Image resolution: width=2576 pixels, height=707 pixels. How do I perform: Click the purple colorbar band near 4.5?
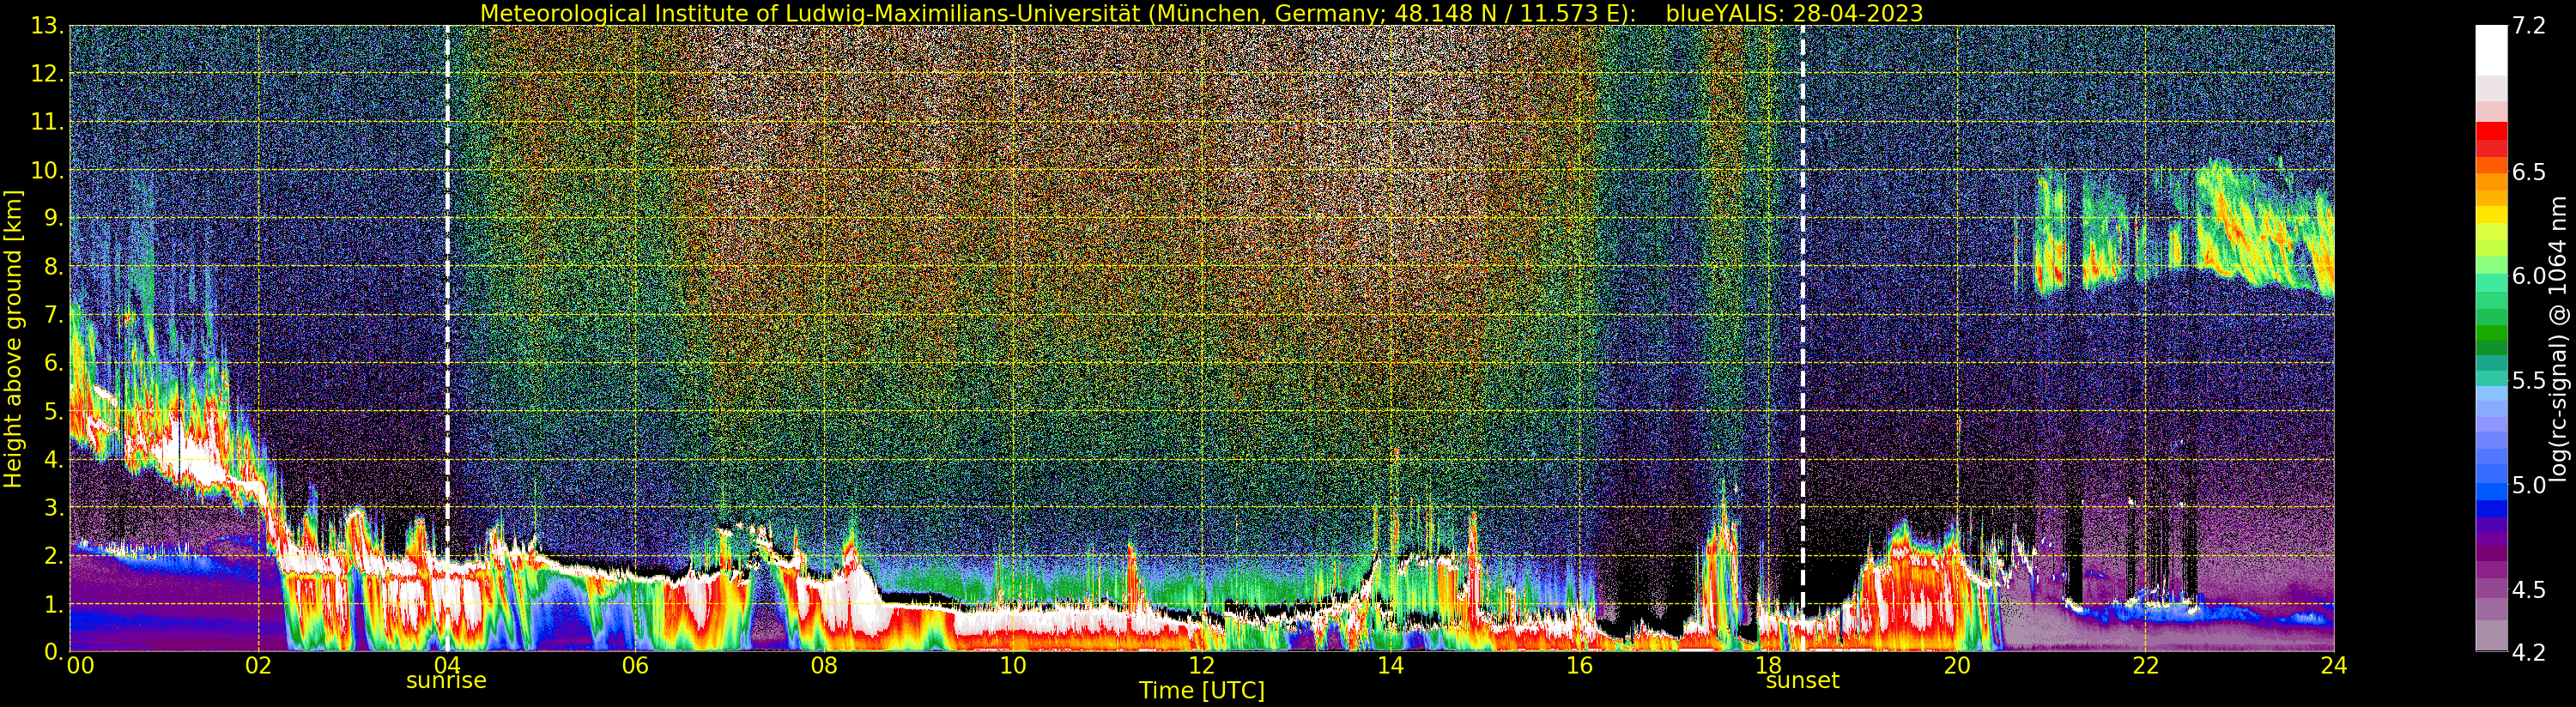click(2491, 589)
